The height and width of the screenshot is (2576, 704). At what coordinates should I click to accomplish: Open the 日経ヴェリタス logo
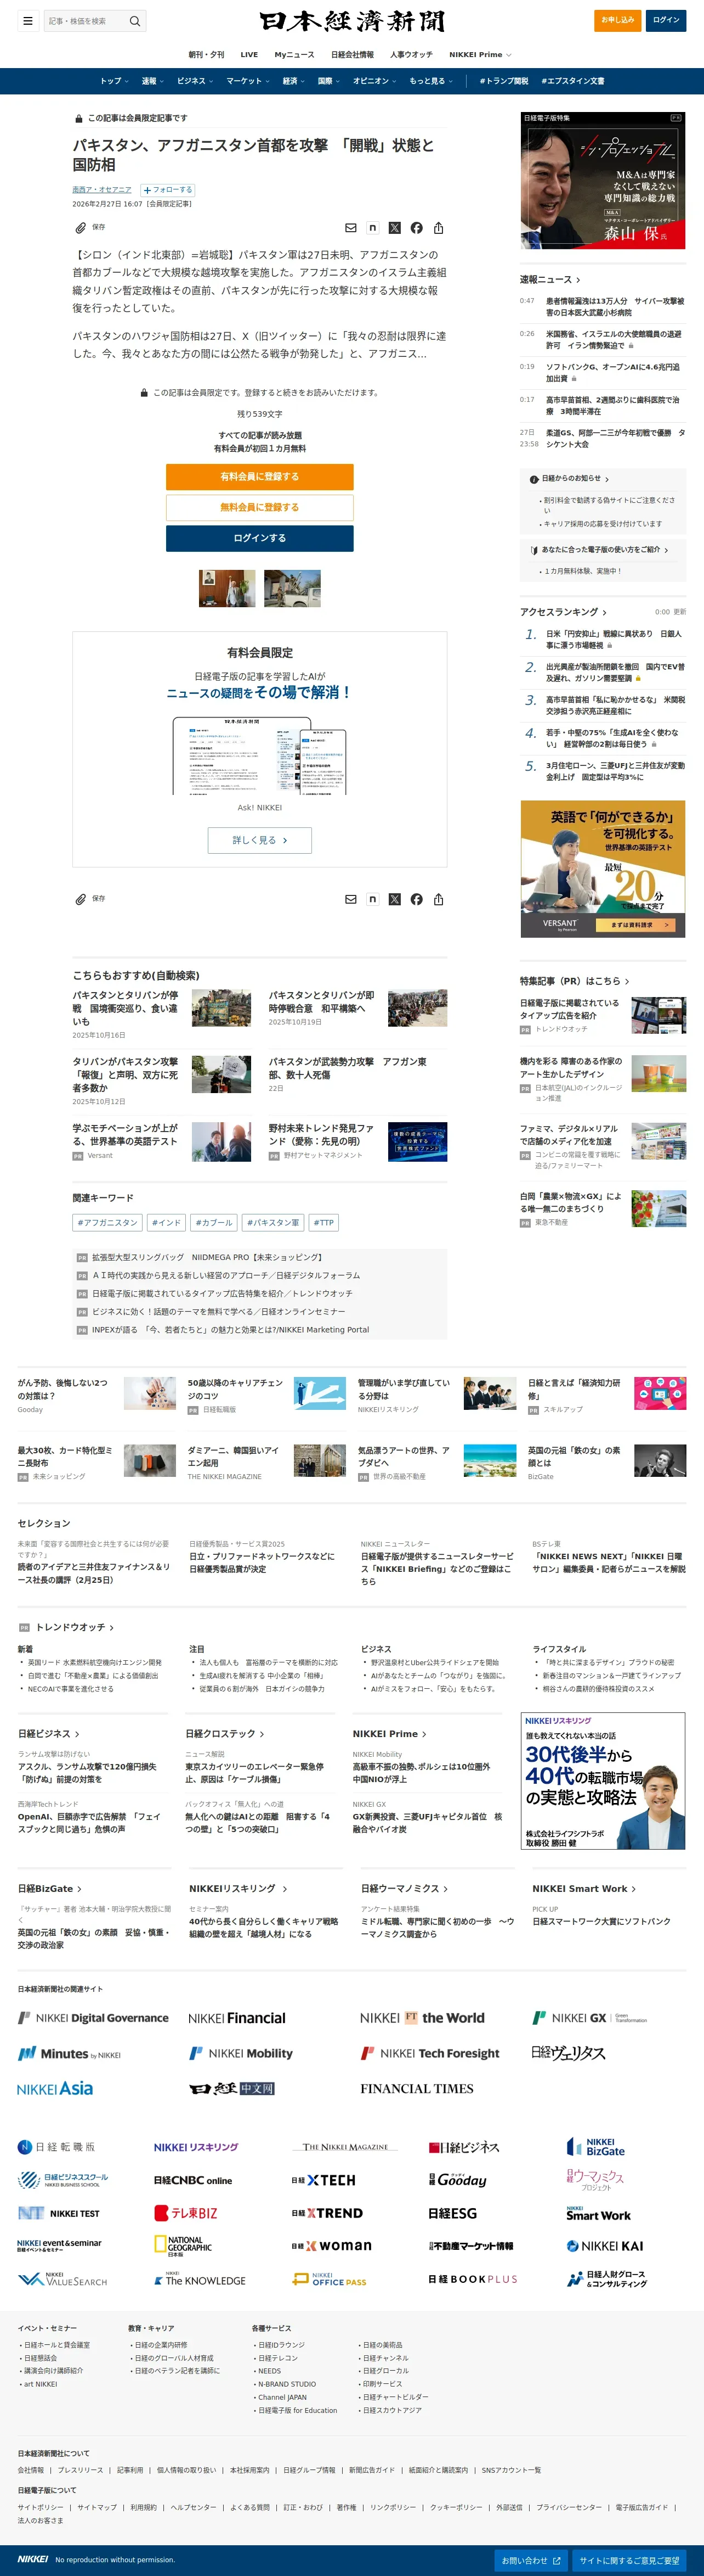pos(569,2053)
